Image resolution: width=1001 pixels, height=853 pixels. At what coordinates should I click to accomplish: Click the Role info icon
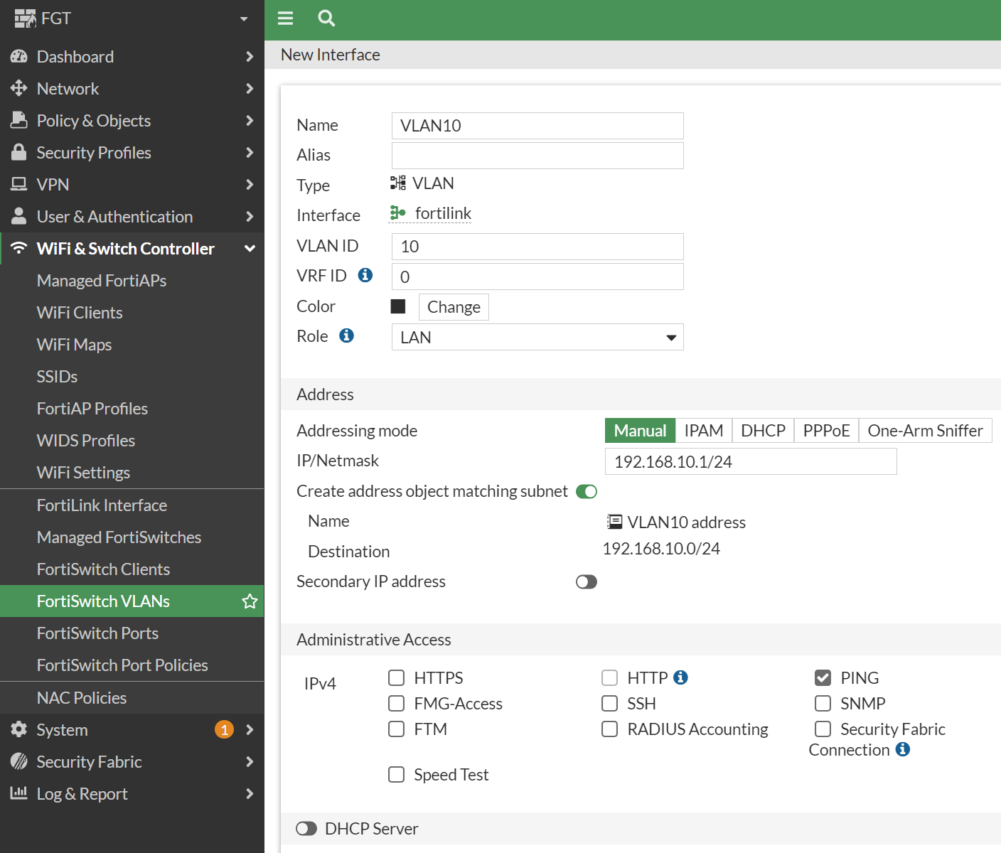pyautogui.click(x=347, y=336)
